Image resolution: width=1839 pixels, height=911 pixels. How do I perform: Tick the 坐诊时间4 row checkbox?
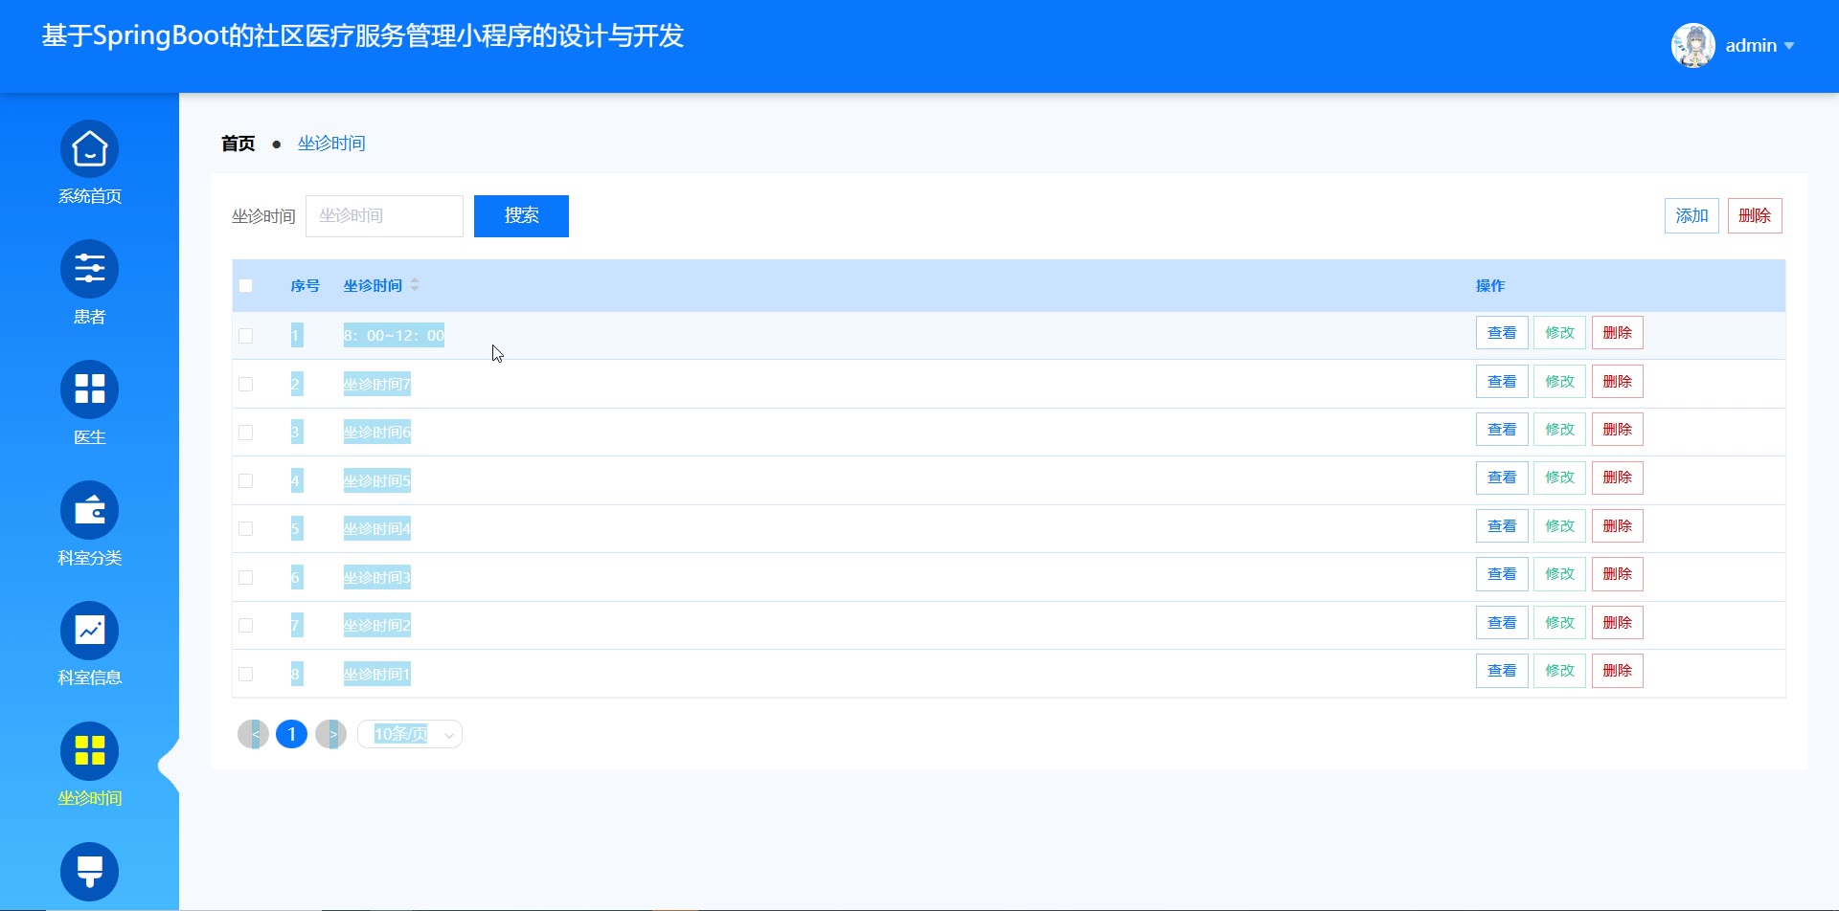click(246, 529)
